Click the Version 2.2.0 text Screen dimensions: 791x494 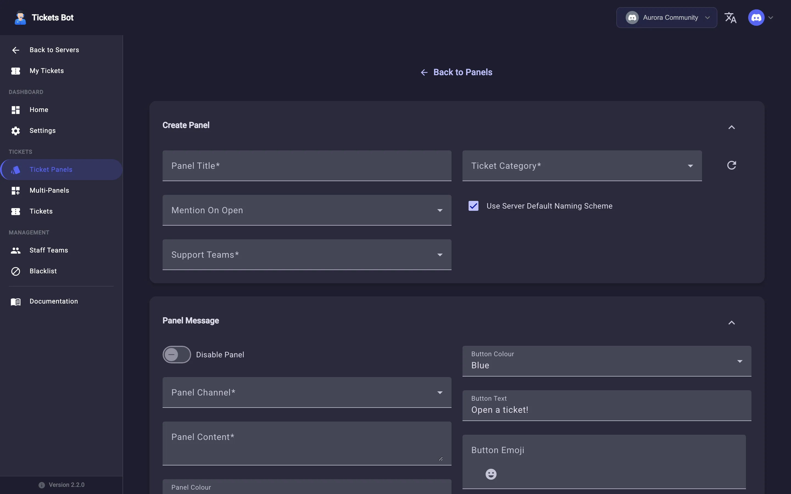click(x=67, y=485)
